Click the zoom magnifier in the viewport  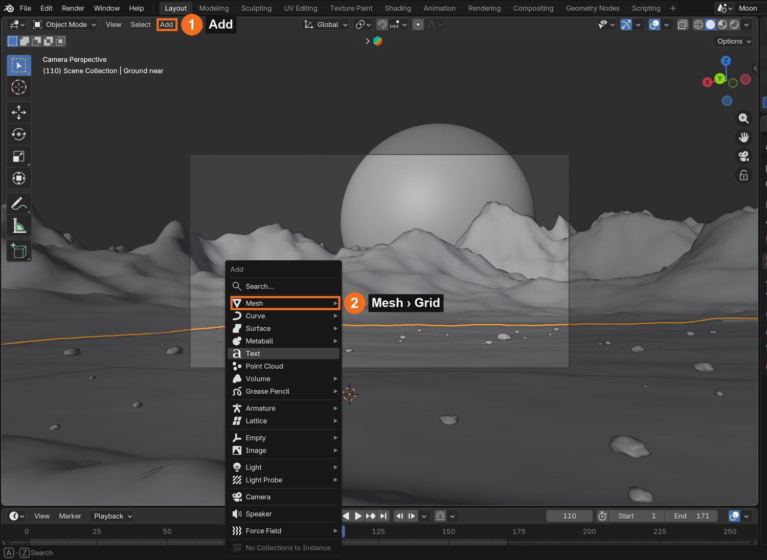click(x=743, y=119)
